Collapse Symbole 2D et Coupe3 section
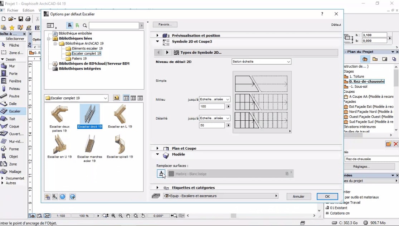Screen dimensions: 399x226 click(157, 41)
